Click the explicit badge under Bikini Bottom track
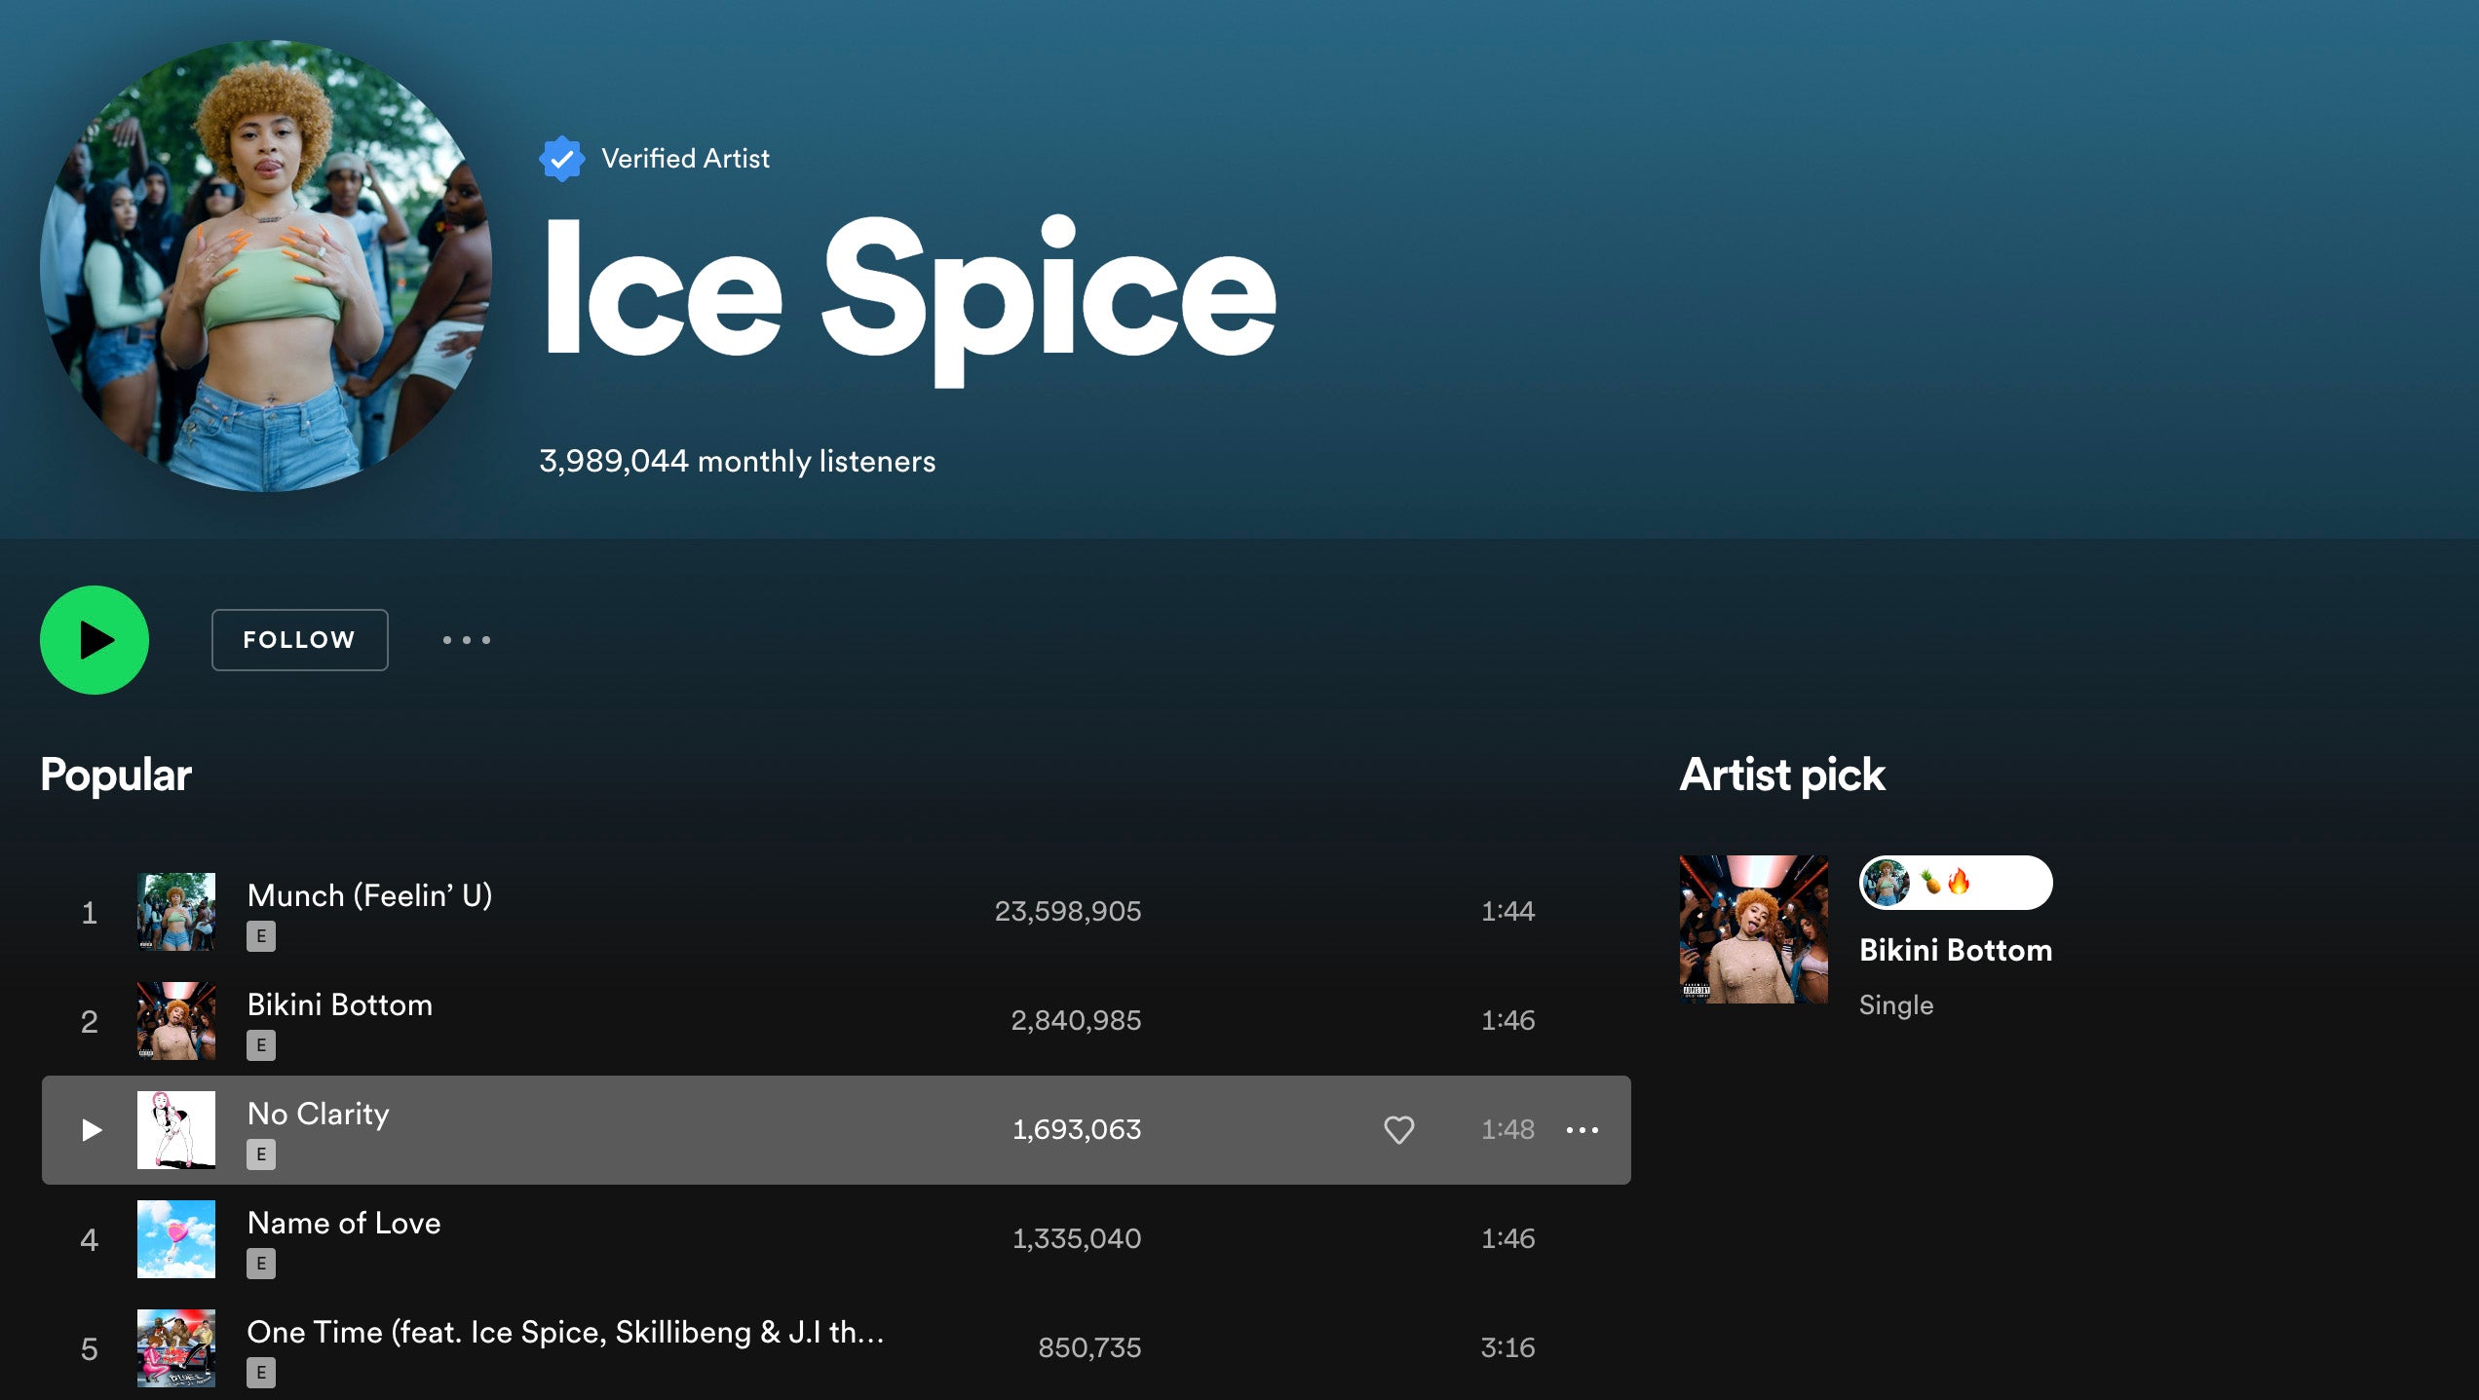This screenshot has height=1400, width=2479. (261, 1045)
